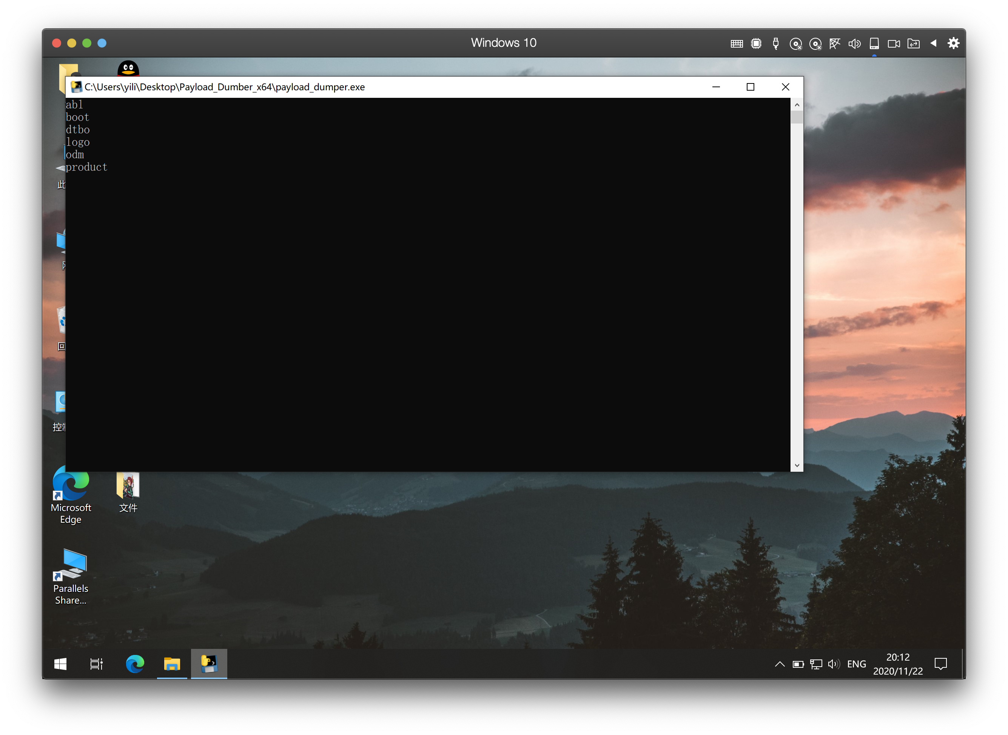
Task: Click the console vertical scrollbar thumb
Action: pos(797,117)
